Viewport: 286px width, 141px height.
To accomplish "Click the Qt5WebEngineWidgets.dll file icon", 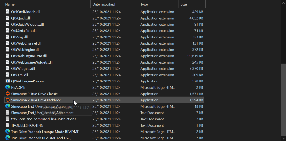I will (x=8, y=62).
